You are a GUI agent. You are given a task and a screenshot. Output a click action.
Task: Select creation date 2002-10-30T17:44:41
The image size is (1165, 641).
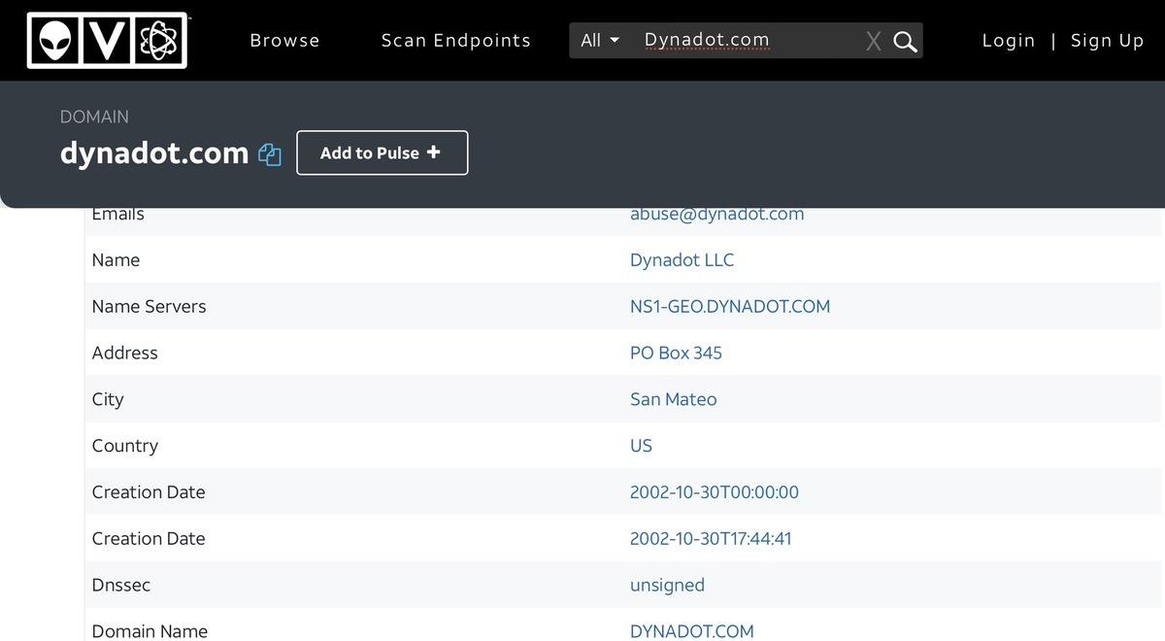pos(710,538)
